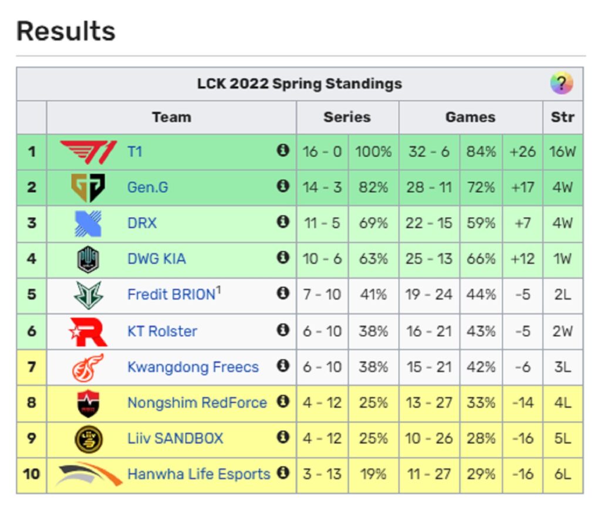The height and width of the screenshot is (517, 601).
Task: Expand the info icon beside T1
Action: point(283,151)
